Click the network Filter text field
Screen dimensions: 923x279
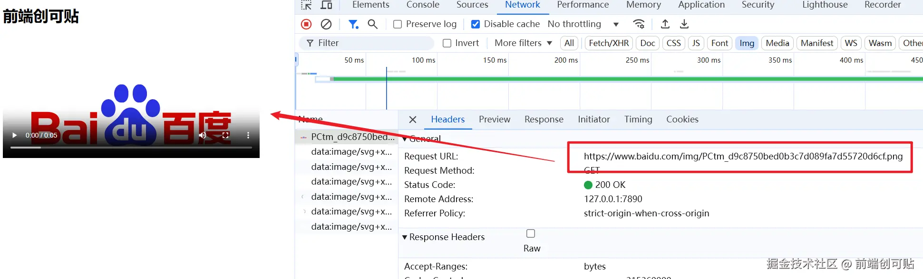click(367, 43)
